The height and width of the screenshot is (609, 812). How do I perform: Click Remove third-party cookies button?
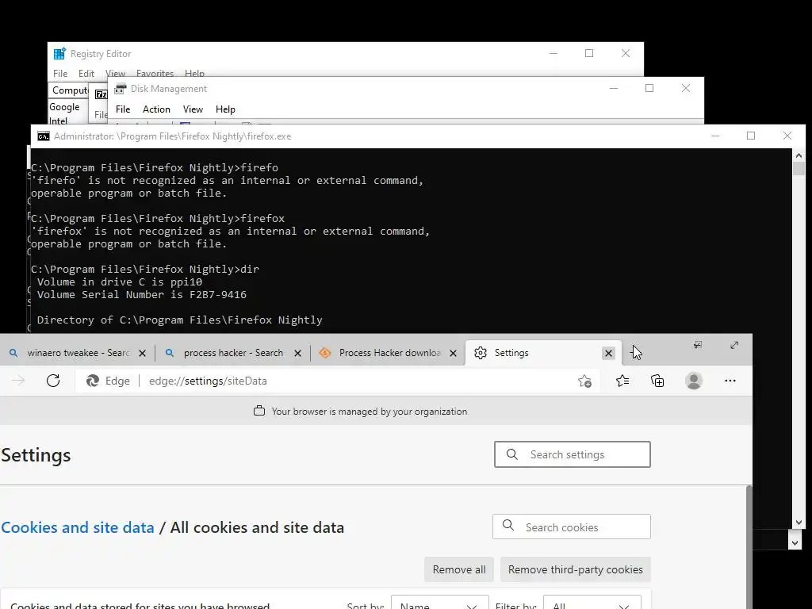click(x=576, y=569)
